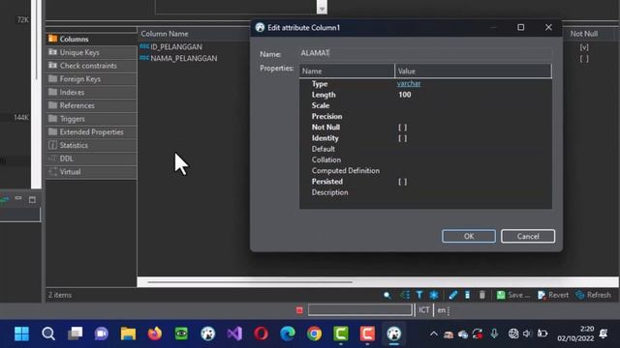
Task: Launch Firefox from taskbar
Action: click(155, 333)
